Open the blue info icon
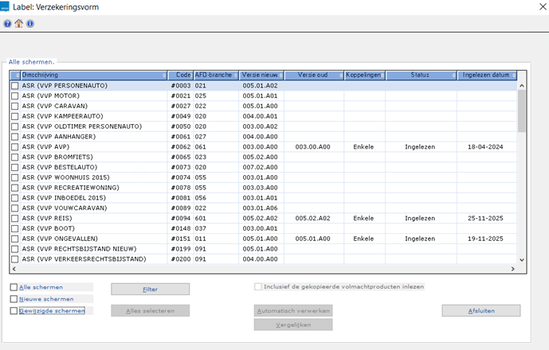Image resolution: width=549 pixels, height=350 pixels. pyautogui.click(x=30, y=24)
